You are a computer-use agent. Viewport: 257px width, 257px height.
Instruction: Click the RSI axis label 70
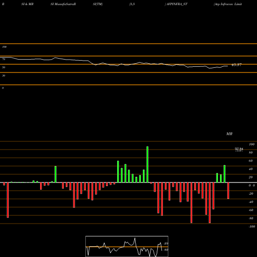[x=4, y=59]
